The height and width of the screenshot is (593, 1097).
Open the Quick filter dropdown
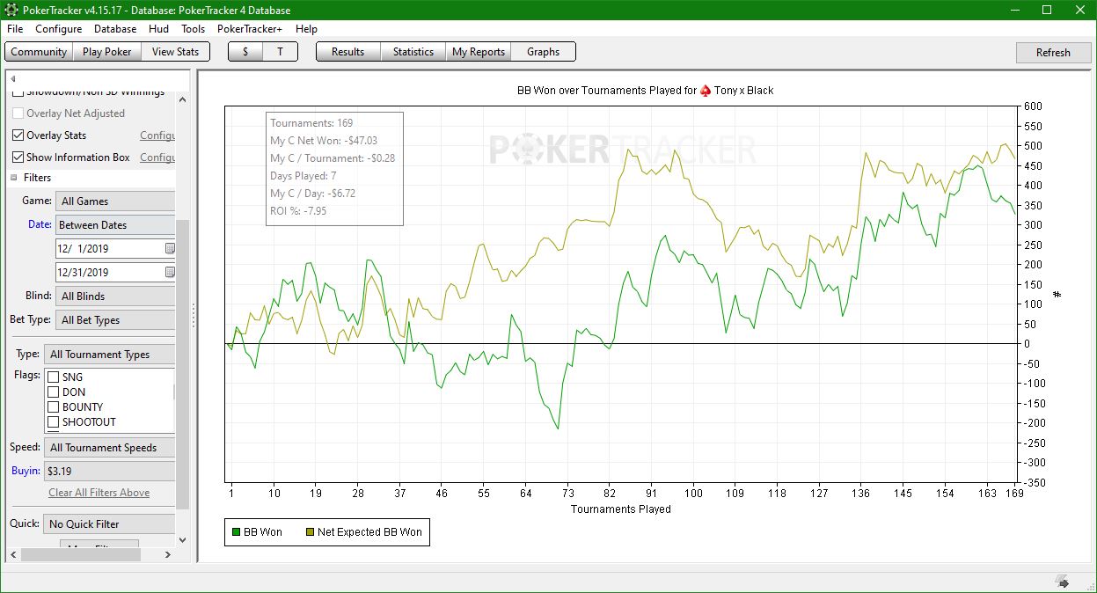[110, 524]
